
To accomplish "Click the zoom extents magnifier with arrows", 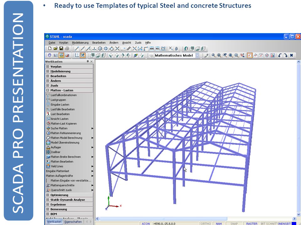I will (219, 56).
